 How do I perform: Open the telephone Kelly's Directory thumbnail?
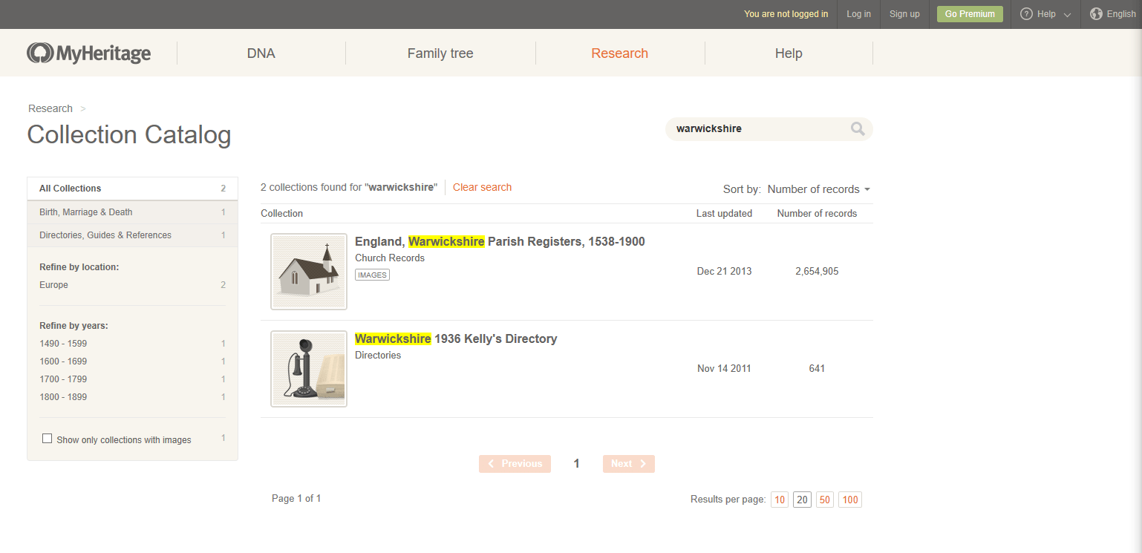tap(309, 369)
